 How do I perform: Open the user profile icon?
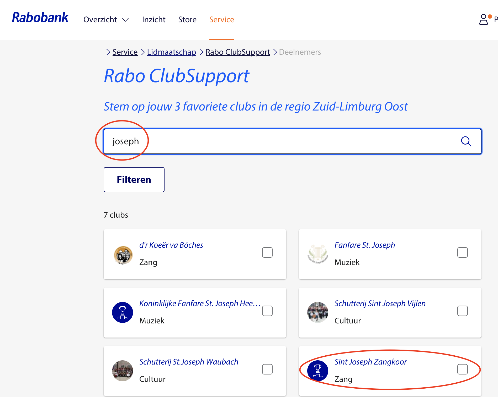click(x=484, y=19)
